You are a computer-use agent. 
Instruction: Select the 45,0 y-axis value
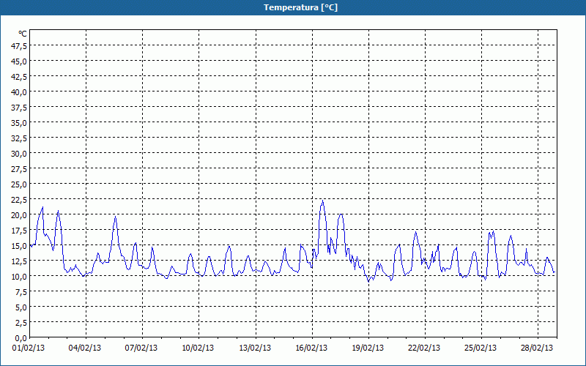point(20,61)
